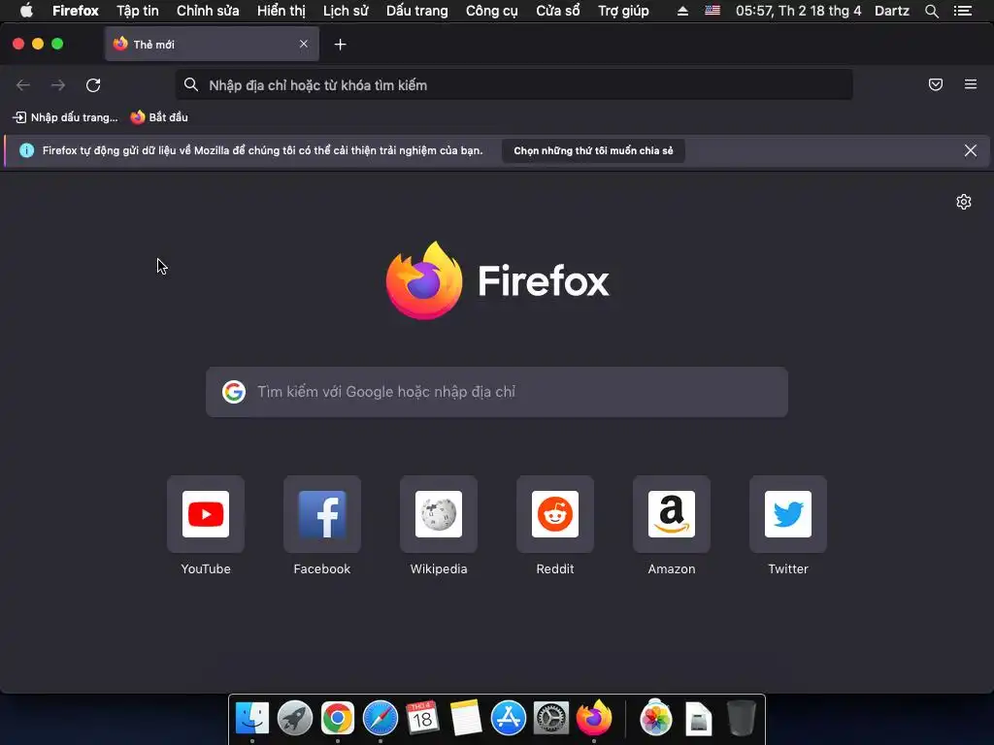Click the info icon in notification bar
Image resolution: width=994 pixels, height=745 pixels.
[26, 150]
